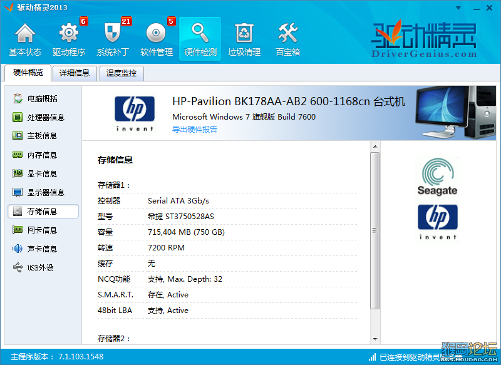Viewport: 501px width, 365px height.
Task: Select 显卡信息 in the sidebar
Action: click(x=42, y=173)
